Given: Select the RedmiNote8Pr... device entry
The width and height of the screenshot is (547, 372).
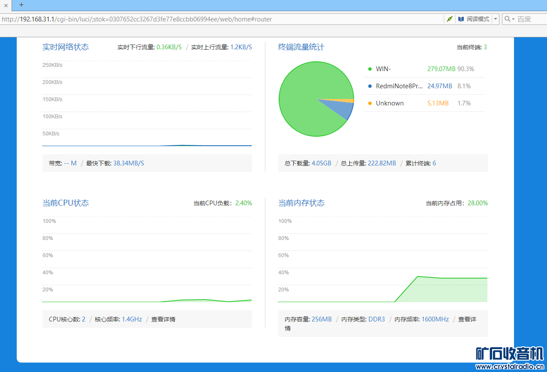Looking at the screenshot, I should coord(399,86).
